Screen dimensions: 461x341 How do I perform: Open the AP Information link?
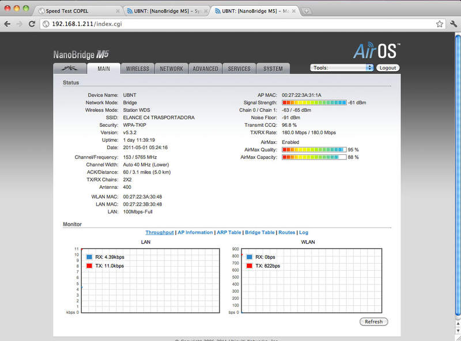tap(195, 232)
